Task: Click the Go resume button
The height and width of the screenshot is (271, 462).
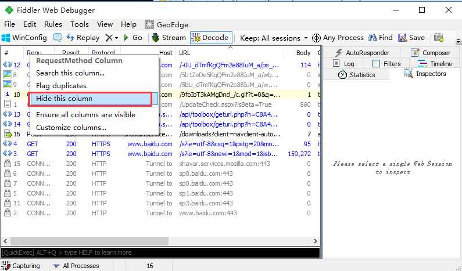Action: pyautogui.click(x=133, y=38)
